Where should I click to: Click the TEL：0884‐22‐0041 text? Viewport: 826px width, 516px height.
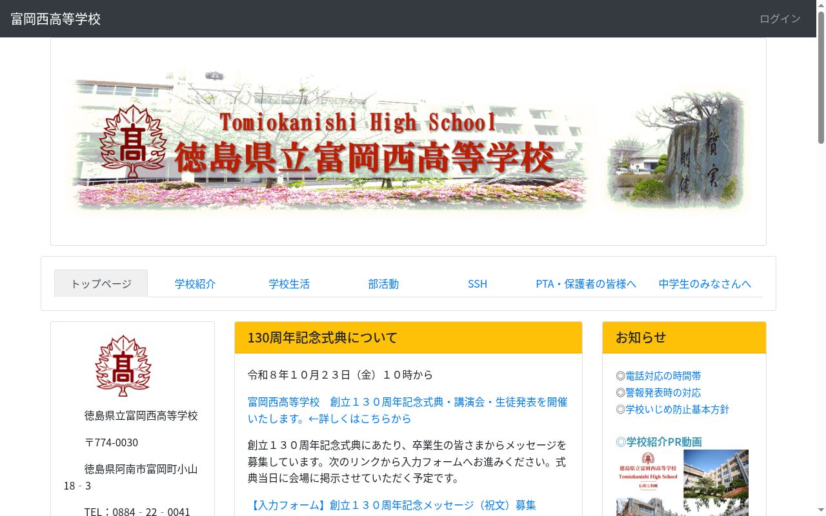137,511
